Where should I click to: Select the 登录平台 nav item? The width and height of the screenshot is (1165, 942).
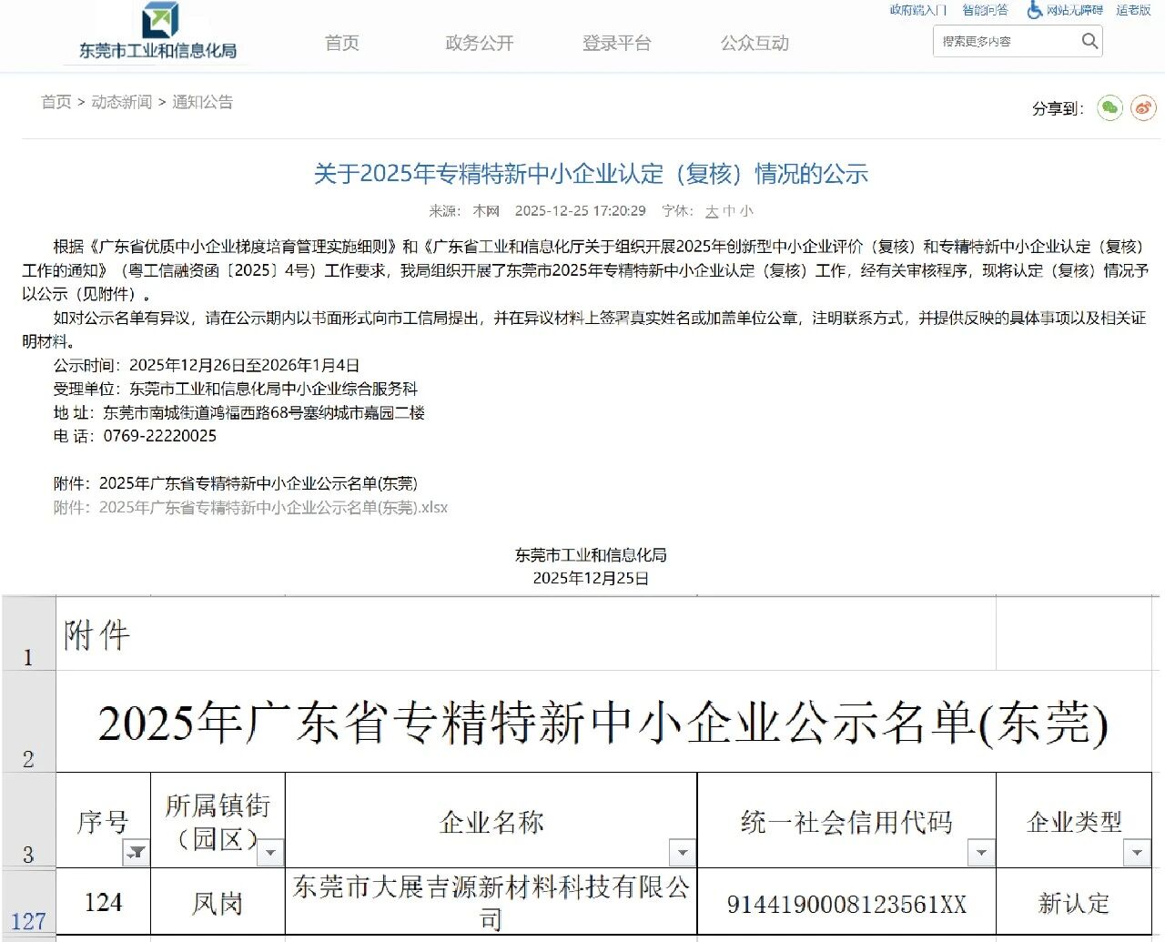pyautogui.click(x=616, y=43)
